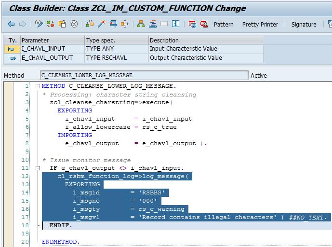Click the Check syntax icon
The width and height of the screenshot is (332, 247).
pos(90,24)
